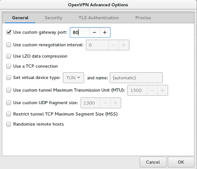Switch to the General tab

20,18
